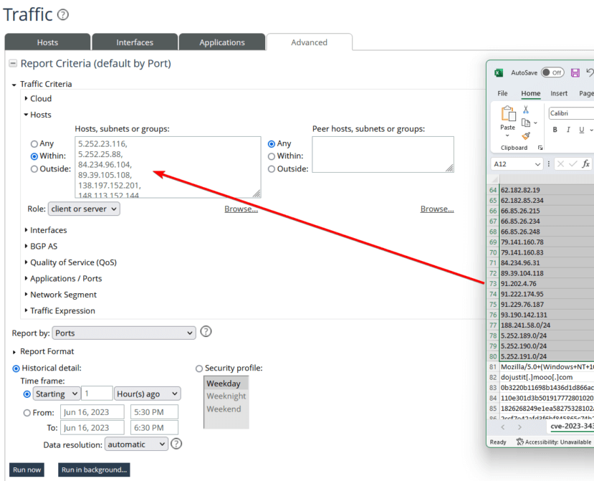Click the Run in background button
Screen dimensions: 594x481
[x=94, y=470]
